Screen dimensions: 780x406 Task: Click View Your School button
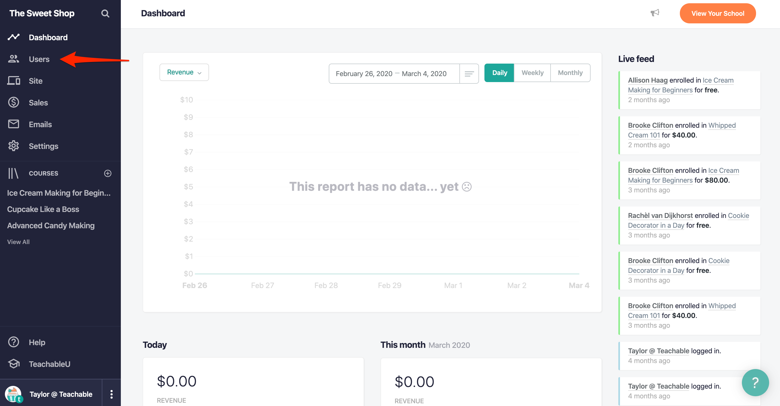(718, 13)
